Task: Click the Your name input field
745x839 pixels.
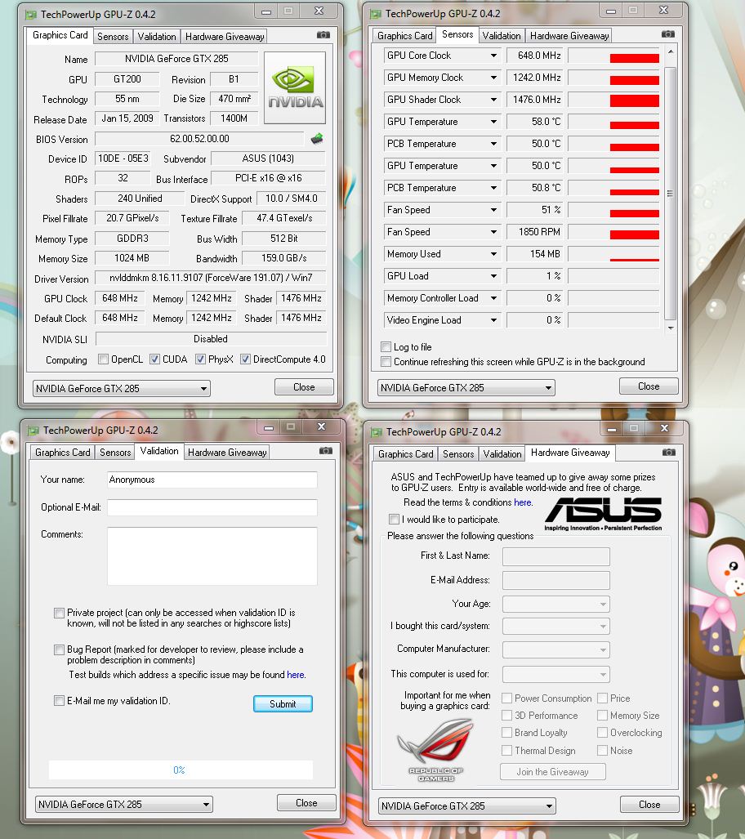Action: 212,480
